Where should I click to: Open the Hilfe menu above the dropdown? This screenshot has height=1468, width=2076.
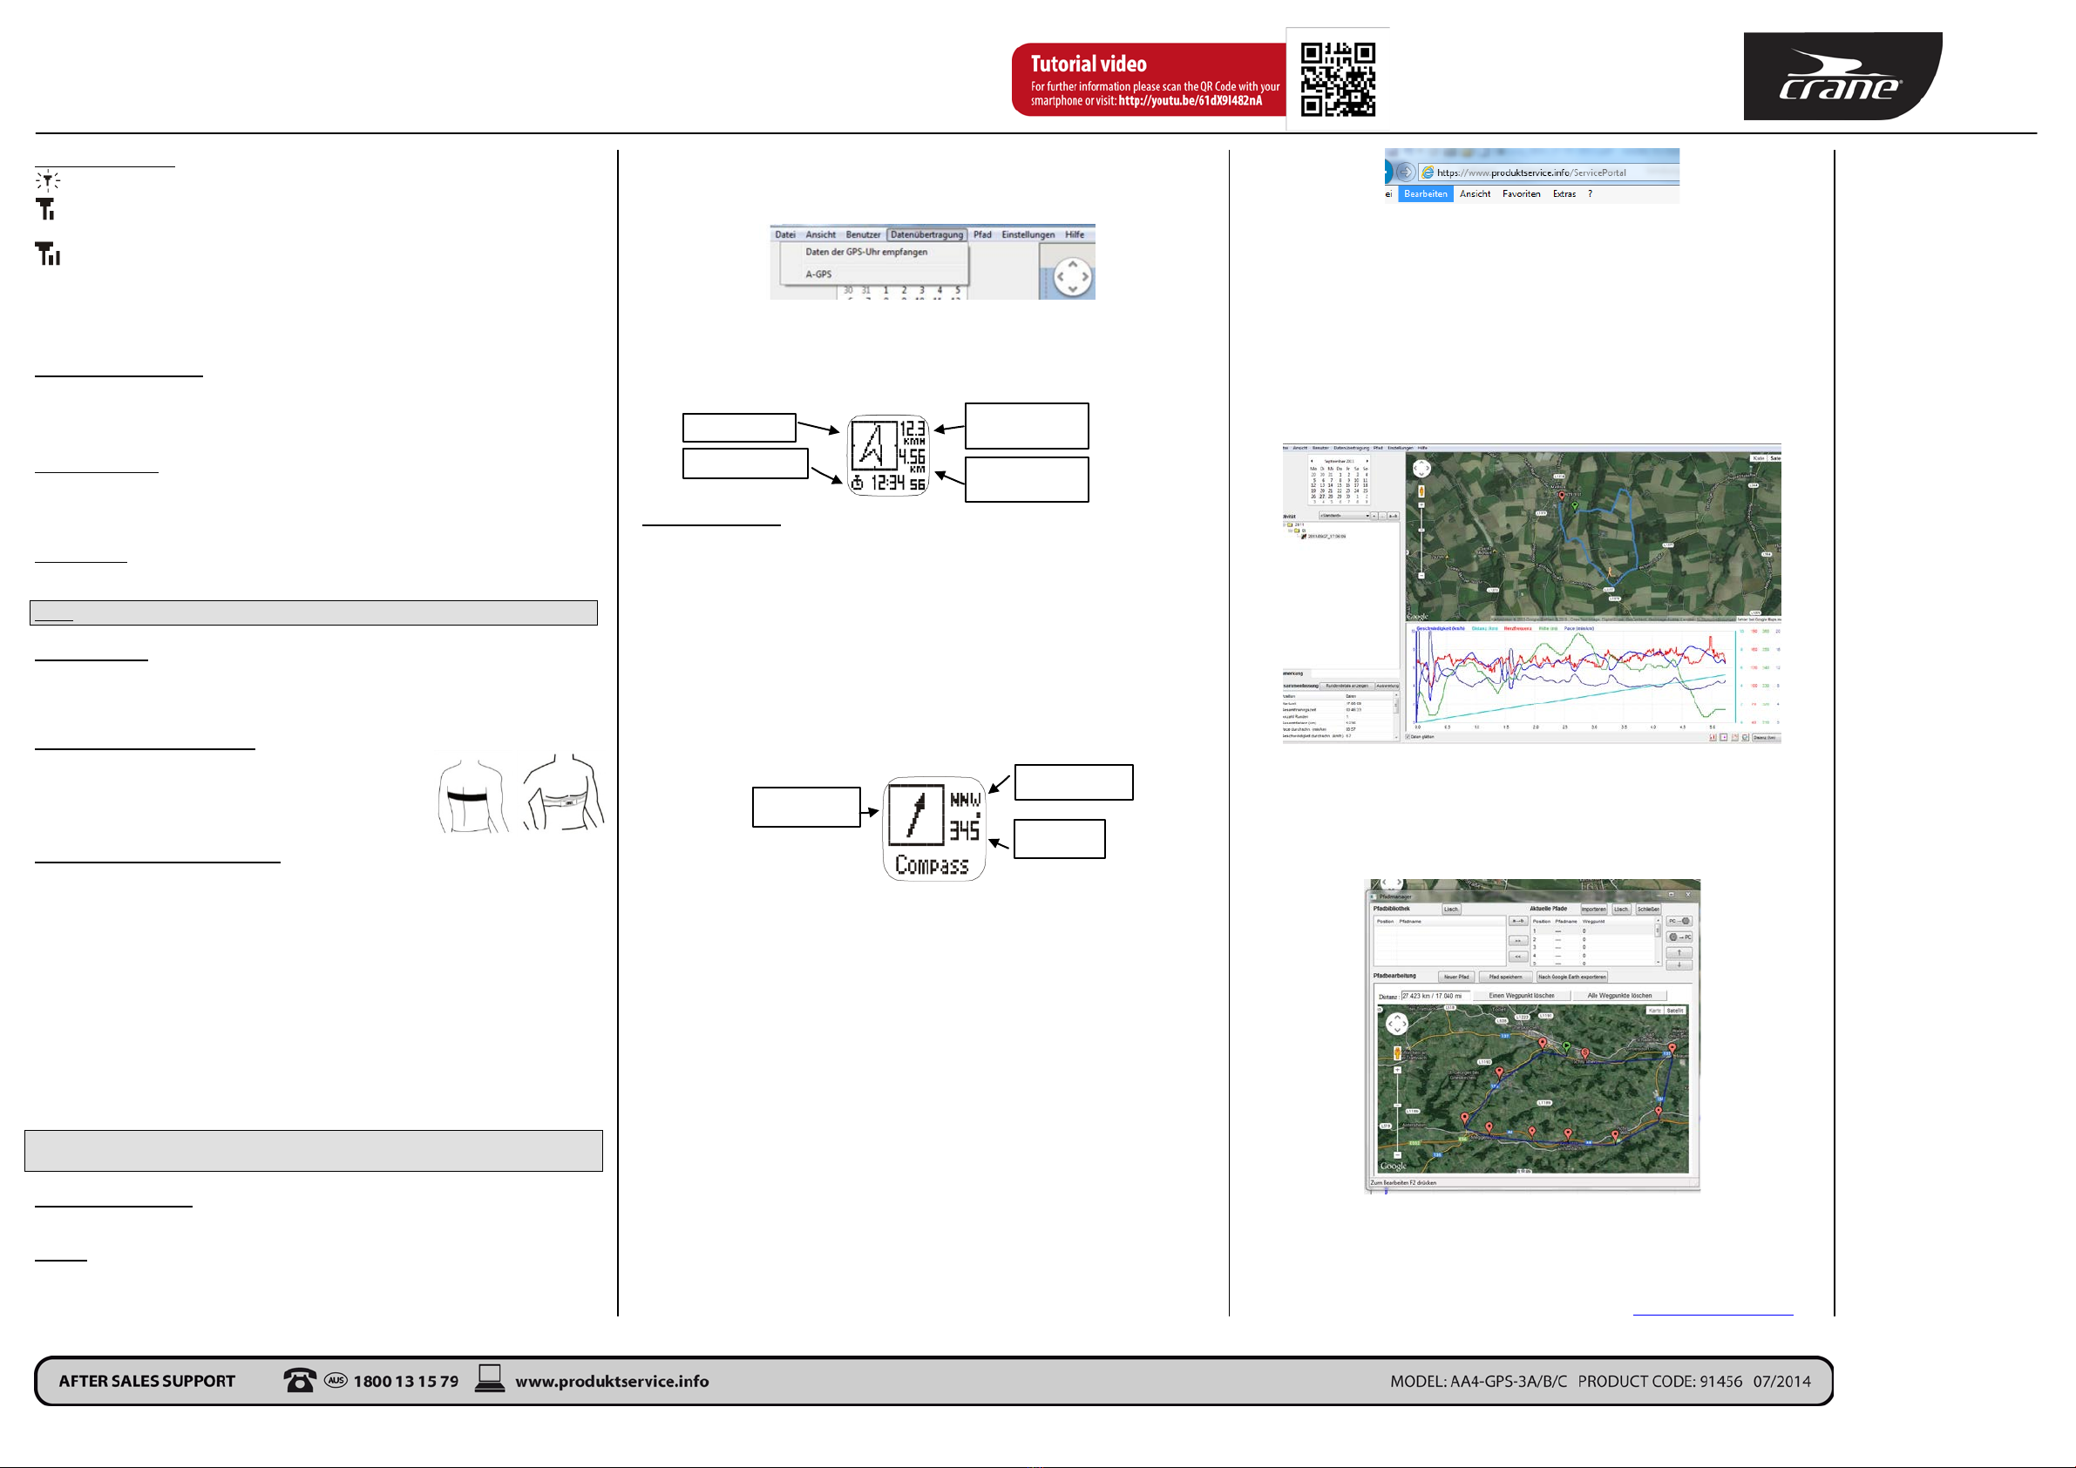(1074, 234)
